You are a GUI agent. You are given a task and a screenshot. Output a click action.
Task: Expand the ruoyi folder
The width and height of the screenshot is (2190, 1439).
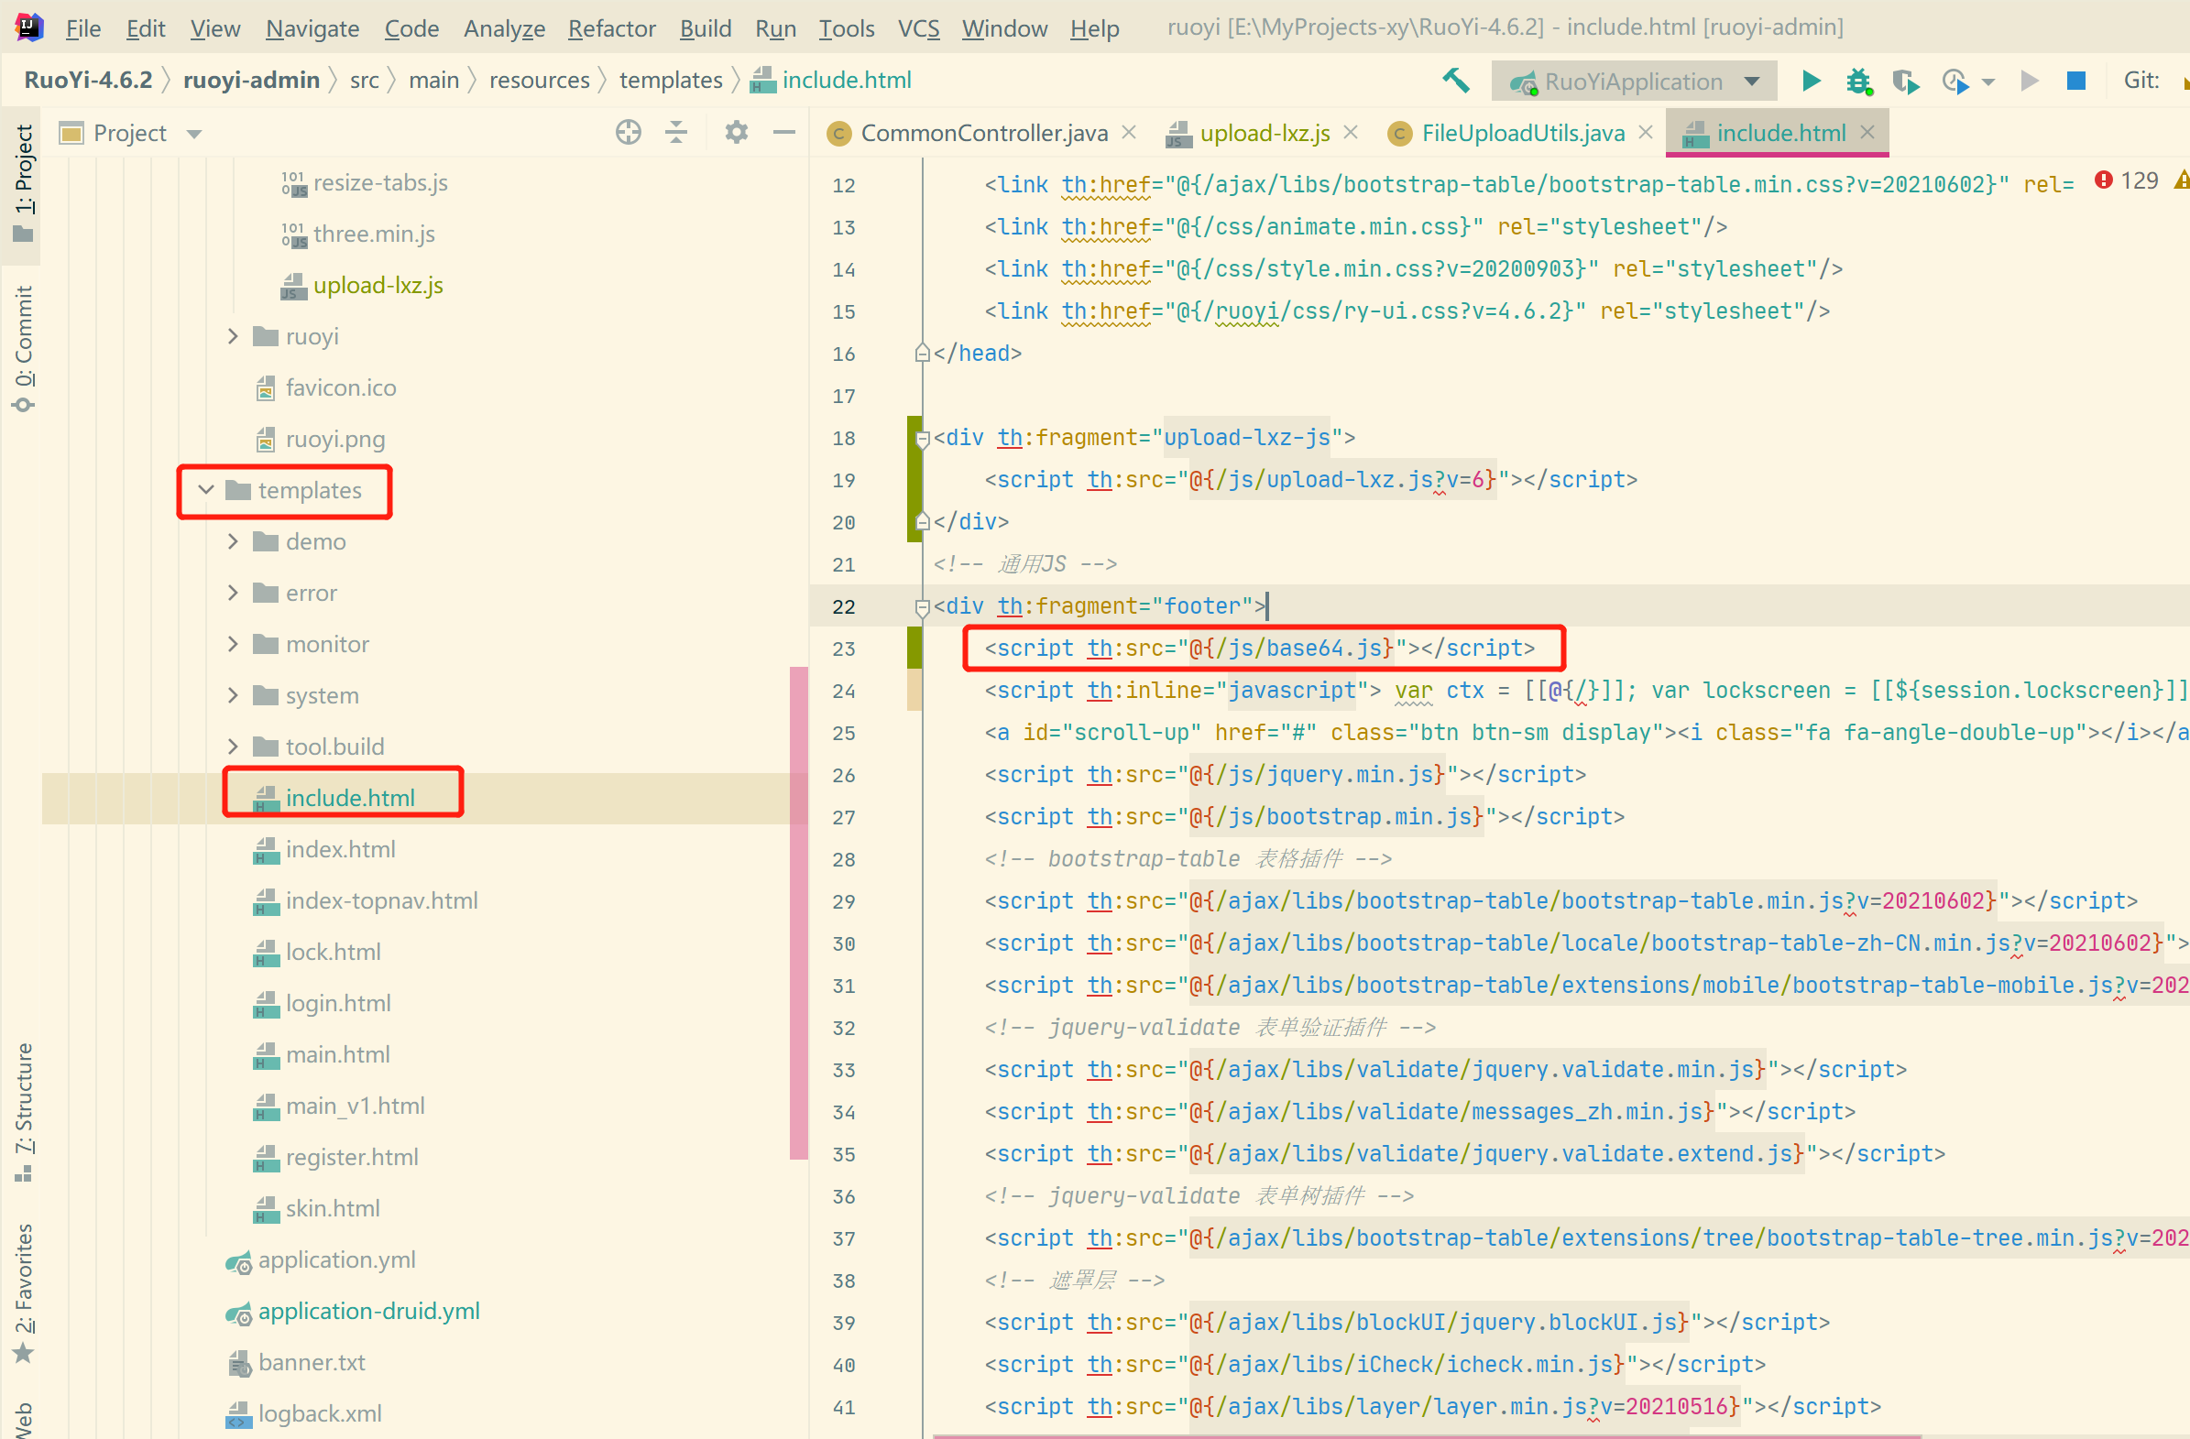[233, 336]
